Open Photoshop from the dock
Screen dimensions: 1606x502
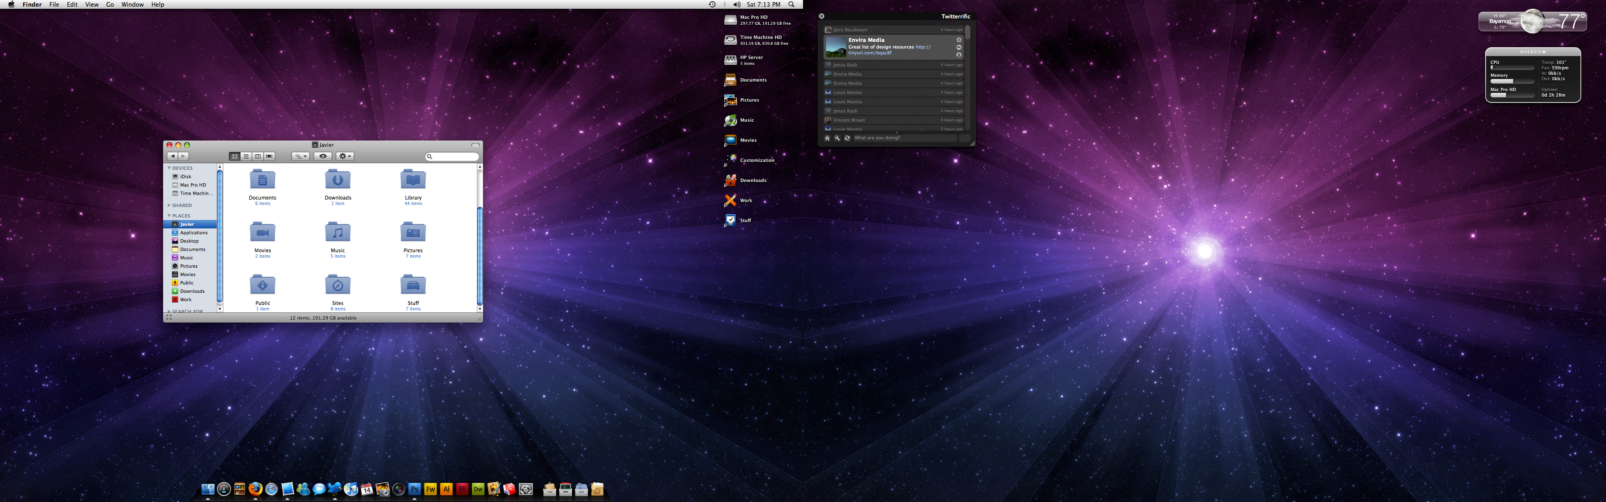pyautogui.click(x=414, y=489)
